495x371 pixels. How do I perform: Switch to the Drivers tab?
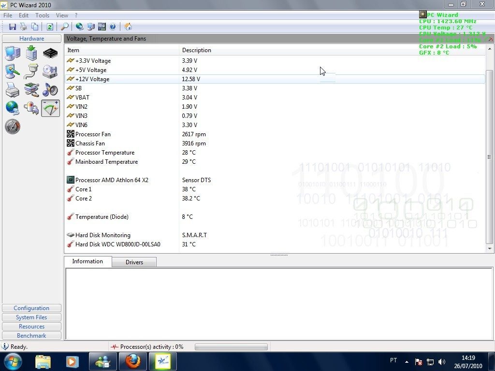(x=134, y=262)
